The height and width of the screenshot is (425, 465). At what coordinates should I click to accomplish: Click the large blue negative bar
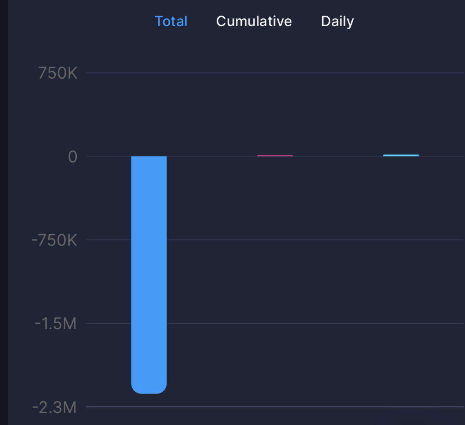[x=149, y=275]
